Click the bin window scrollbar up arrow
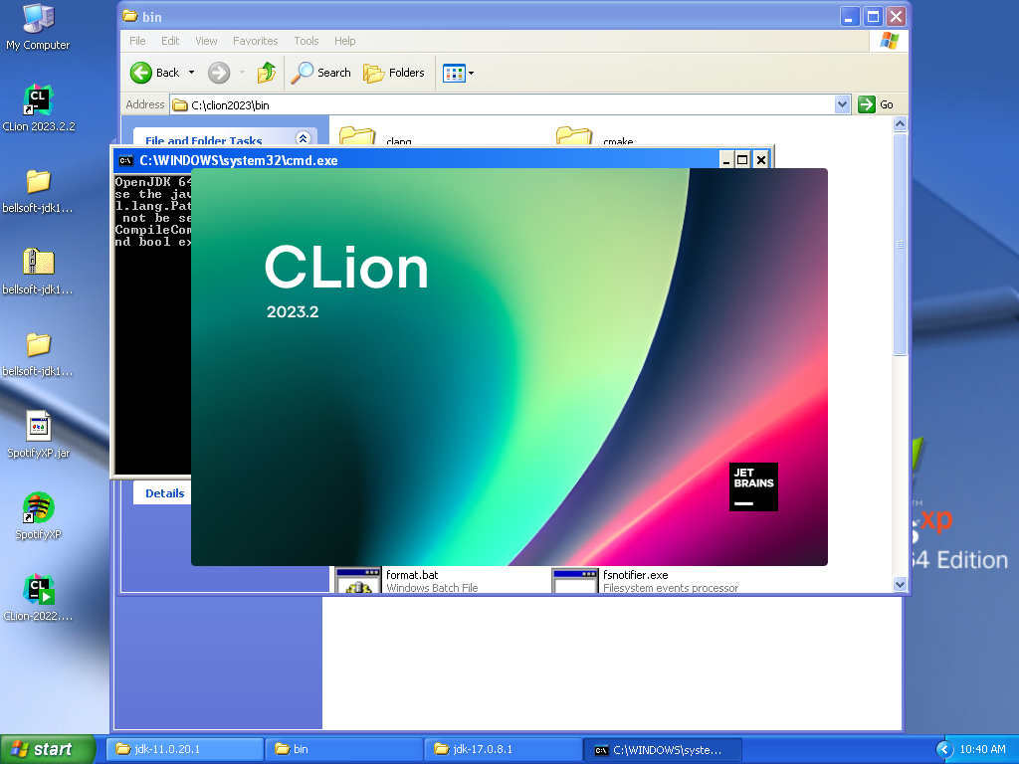 [900, 123]
